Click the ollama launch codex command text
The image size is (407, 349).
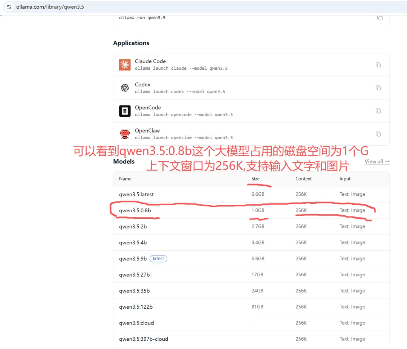(180, 91)
